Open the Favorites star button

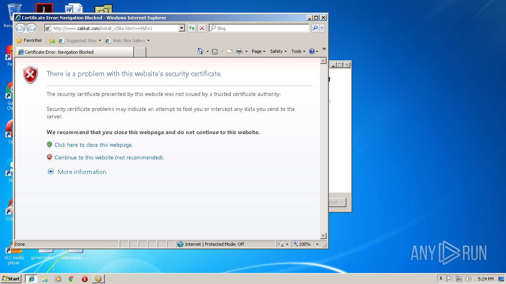[x=29, y=40]
